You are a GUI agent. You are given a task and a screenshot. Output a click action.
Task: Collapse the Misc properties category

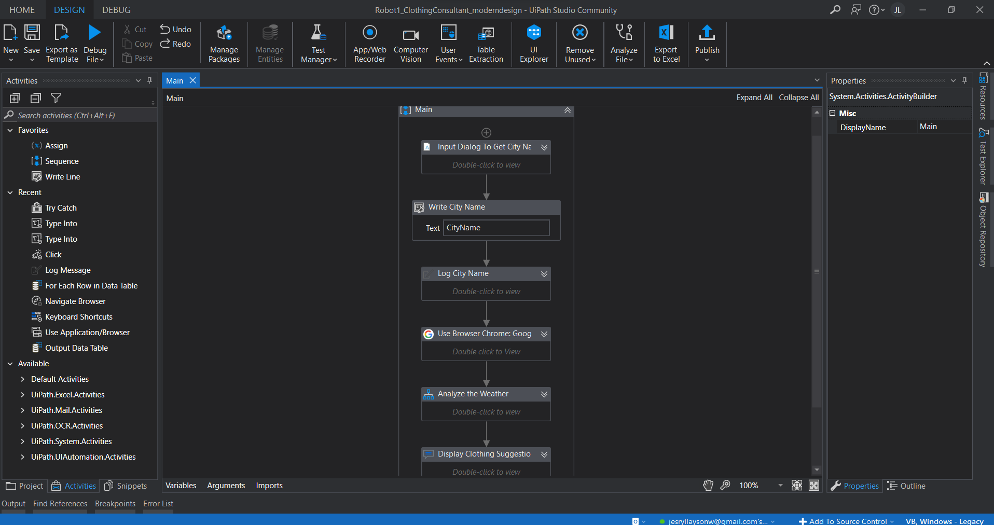click(x=833, y=113)
